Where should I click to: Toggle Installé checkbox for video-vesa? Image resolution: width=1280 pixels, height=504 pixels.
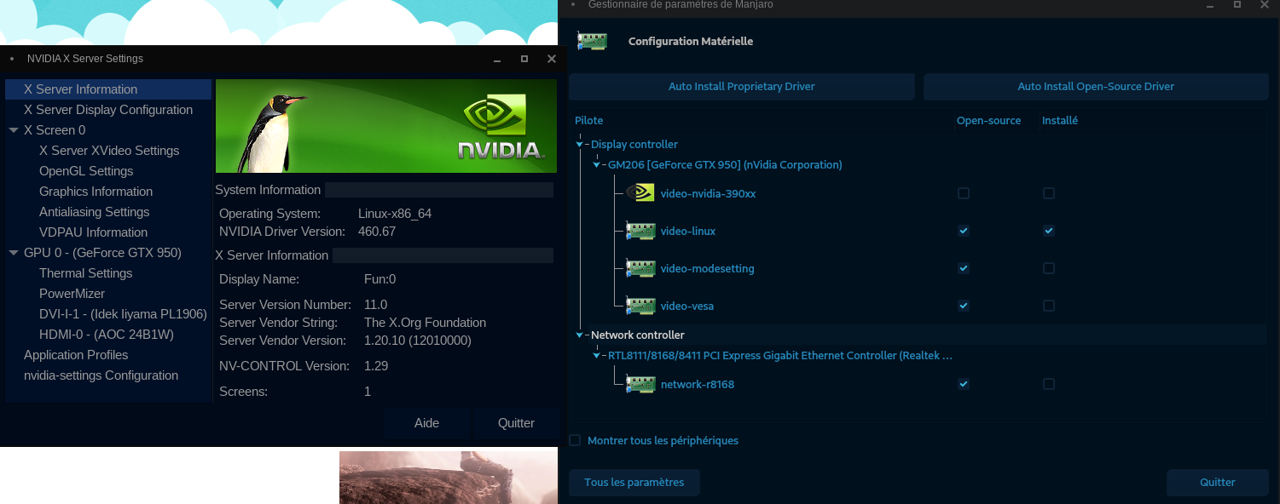[1049, 306]
